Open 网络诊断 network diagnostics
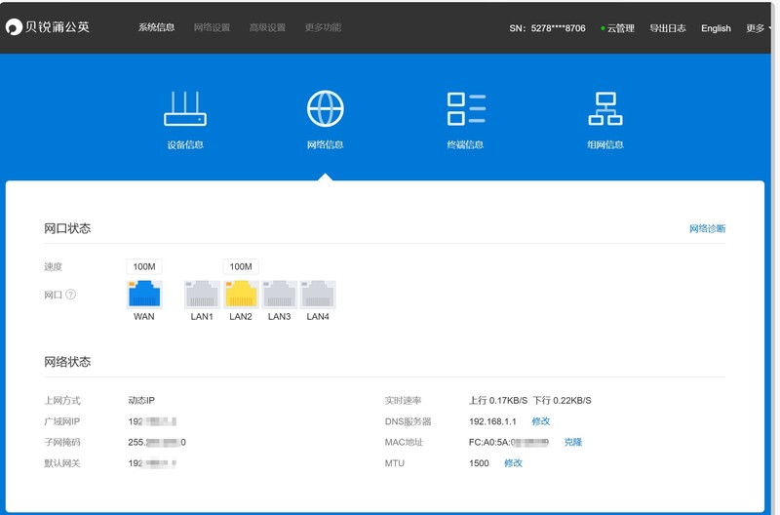The height and width of the screenshot is (515, 780). pos(708,229)
